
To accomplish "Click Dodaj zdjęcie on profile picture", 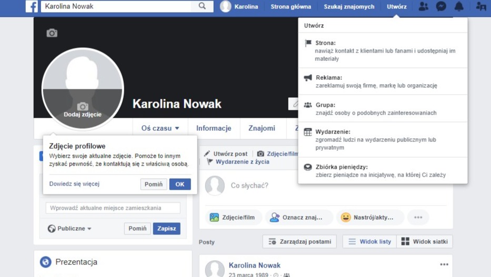I will click(83, 110).
